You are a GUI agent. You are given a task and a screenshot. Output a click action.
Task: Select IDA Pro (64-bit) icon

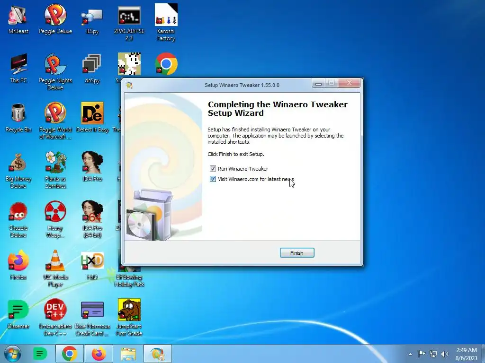(x=92, y=220)
